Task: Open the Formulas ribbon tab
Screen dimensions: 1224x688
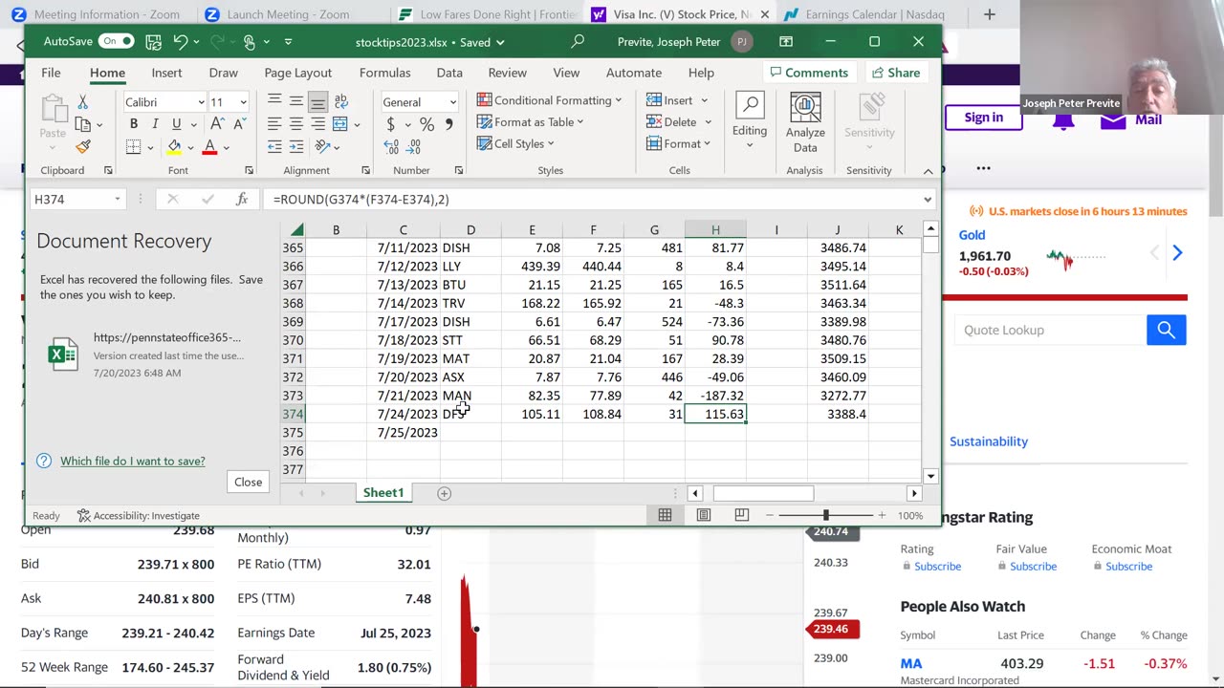Action: tap(384, 73)
